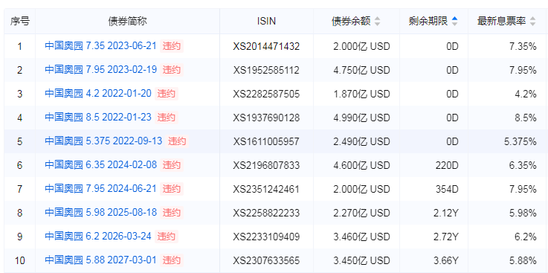Click the 剩余期限 header label
This screenshot has height=273, width=548.
[428, 22]
